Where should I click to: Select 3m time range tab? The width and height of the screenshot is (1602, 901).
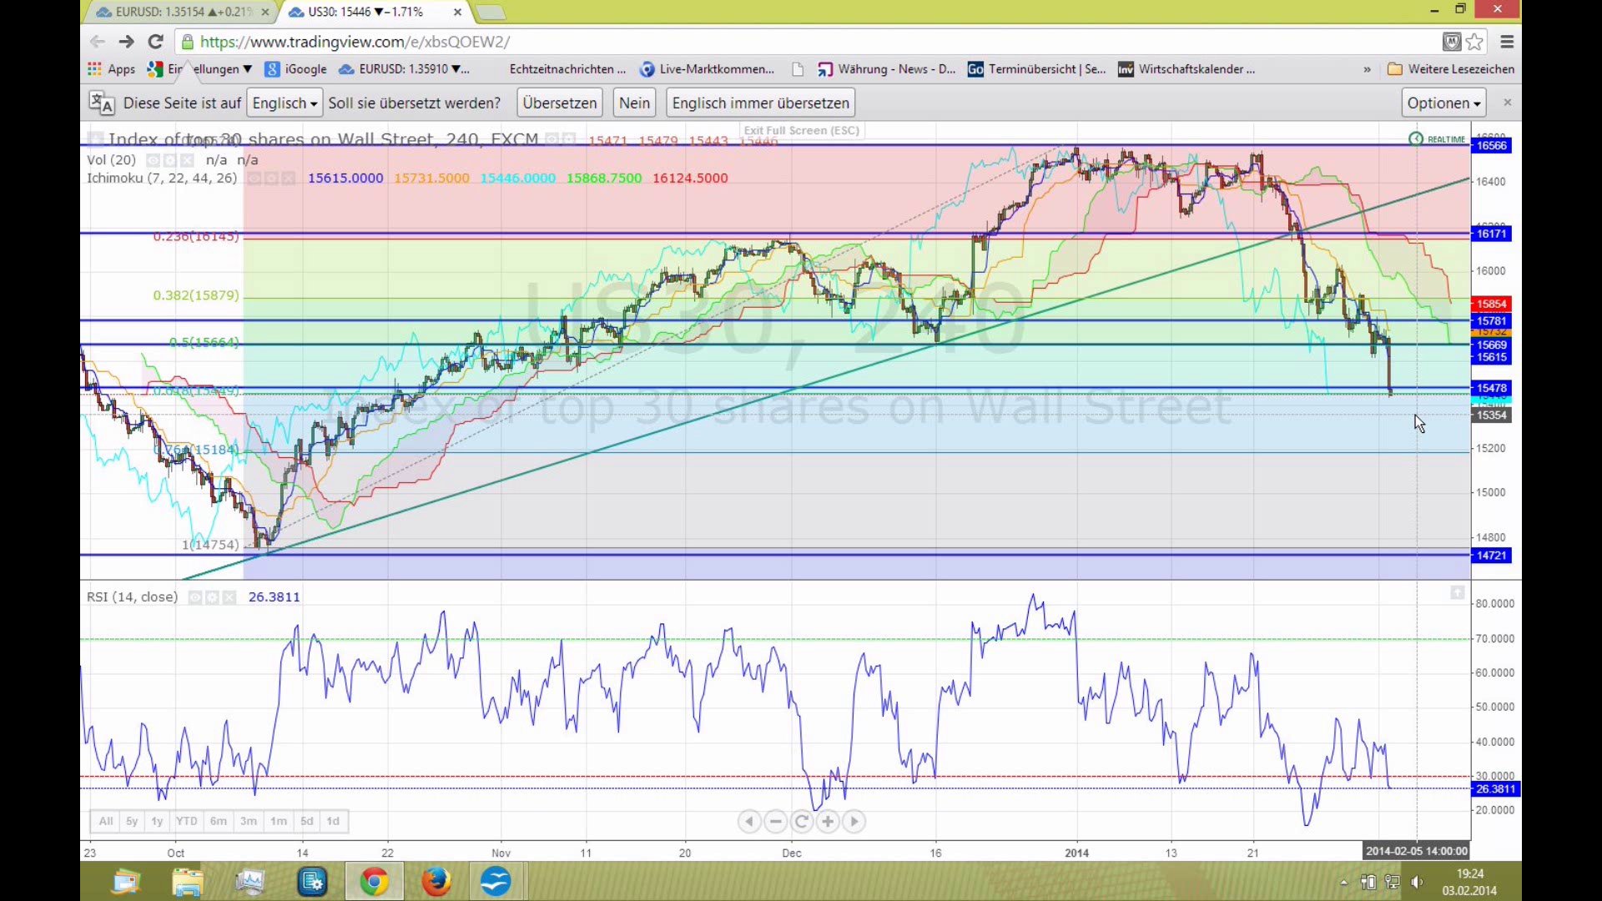click(x=249, y=822)
